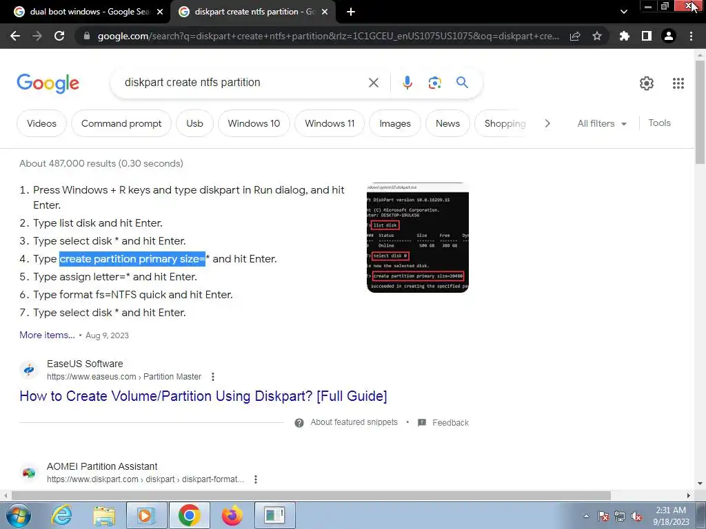Filter results by Videos
The height and width of the screenshot is (529, 706).
click(x=41, y=123)
